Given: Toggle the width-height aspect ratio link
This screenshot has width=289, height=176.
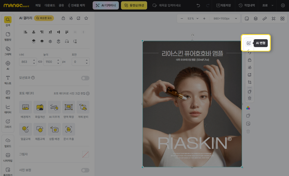Looking at the screenshot, I should point(40,62).
